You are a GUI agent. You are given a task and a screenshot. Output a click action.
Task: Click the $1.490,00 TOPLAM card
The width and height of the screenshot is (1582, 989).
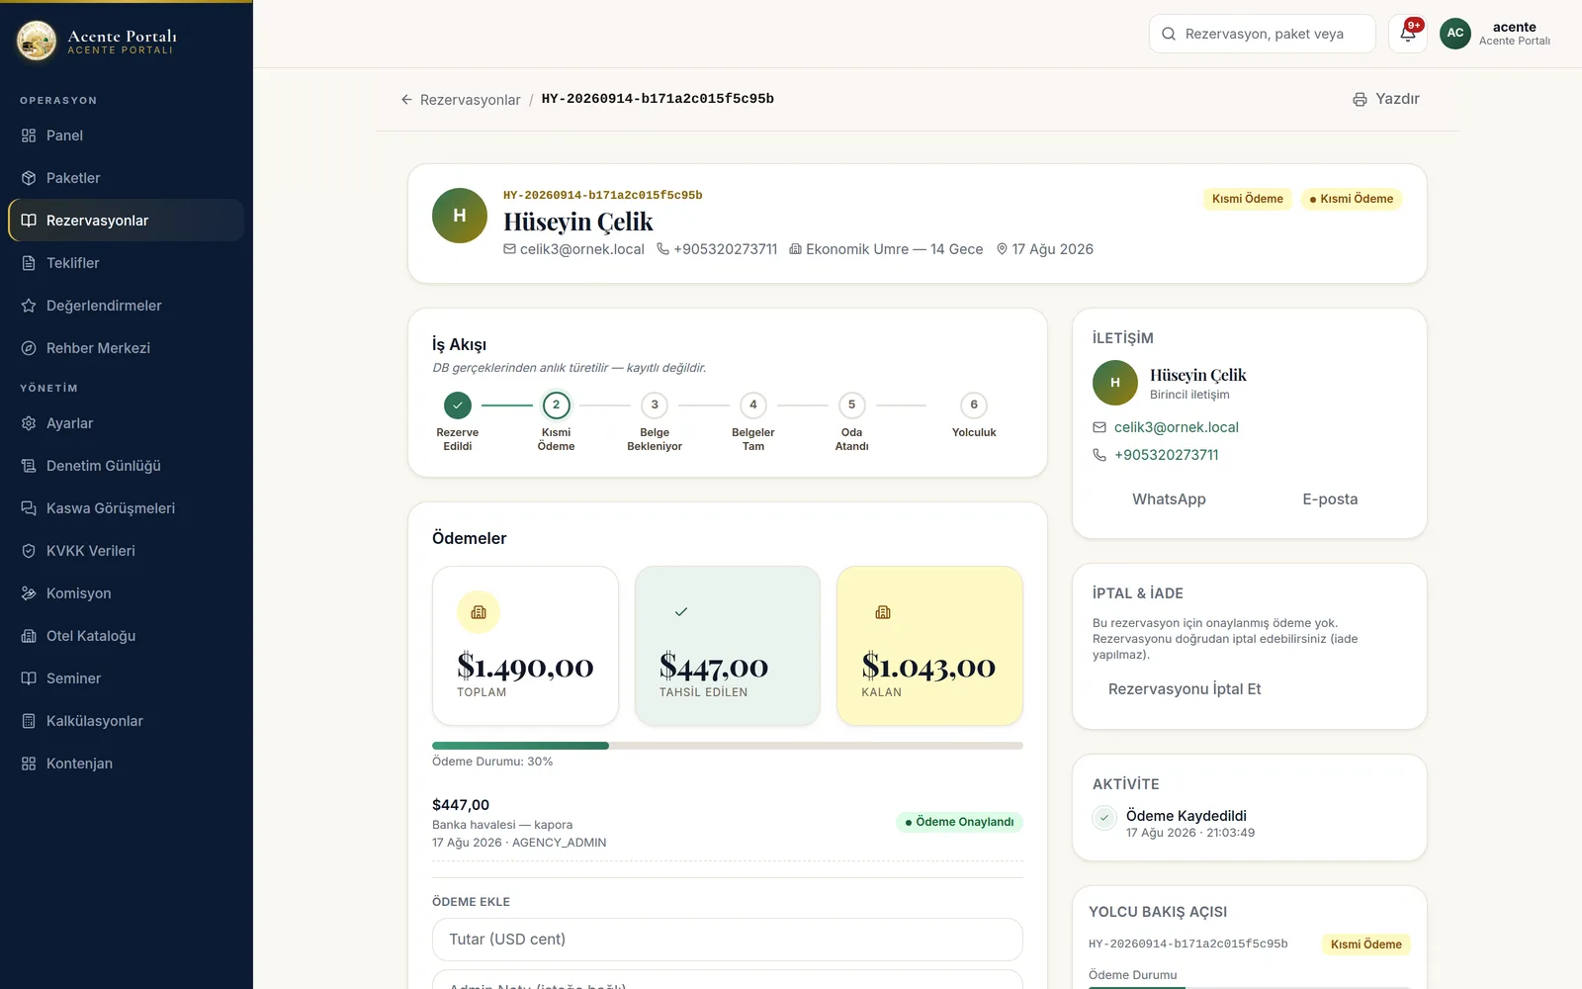(x=525, y=646)
